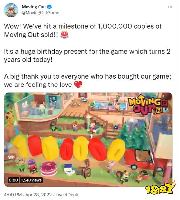The image size is (180, 200).
Task: Play the embedded tweet video
Action: [88, 140]
